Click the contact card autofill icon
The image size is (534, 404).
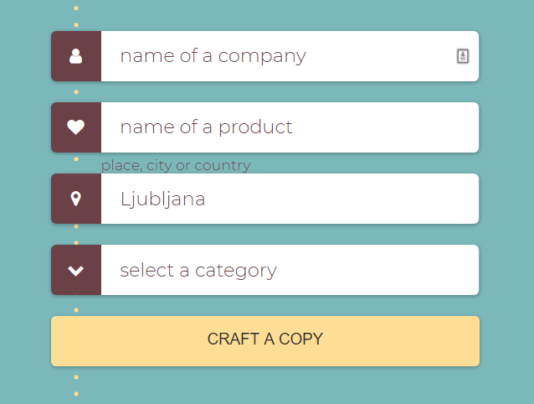[463, 56]
